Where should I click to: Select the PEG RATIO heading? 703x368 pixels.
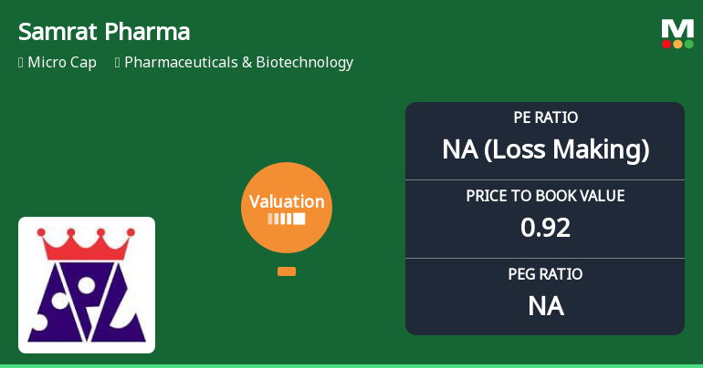click(x=545, y=274)
